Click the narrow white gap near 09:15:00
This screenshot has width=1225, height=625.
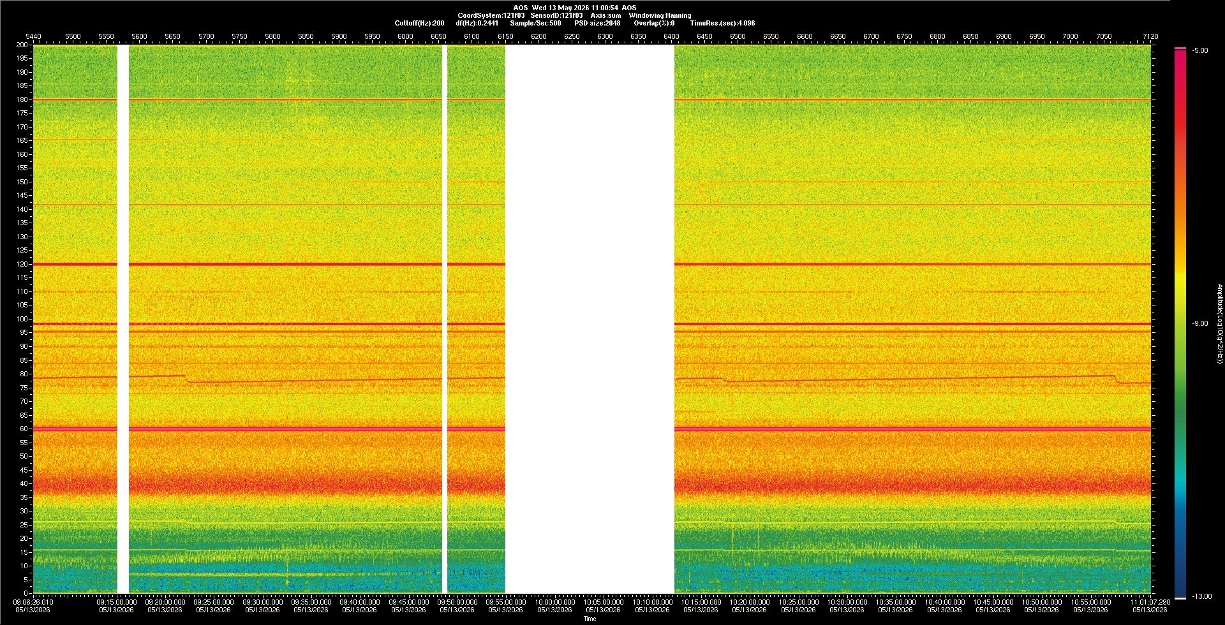point(123,319)
